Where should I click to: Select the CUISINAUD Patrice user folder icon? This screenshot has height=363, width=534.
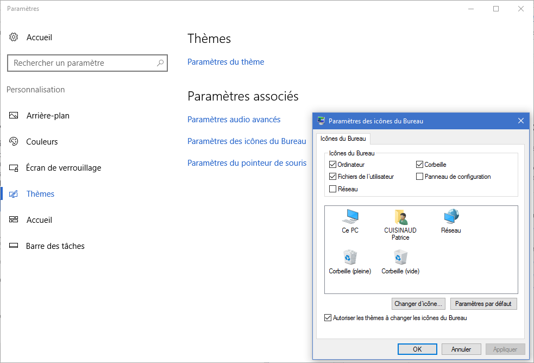(400, 217)
